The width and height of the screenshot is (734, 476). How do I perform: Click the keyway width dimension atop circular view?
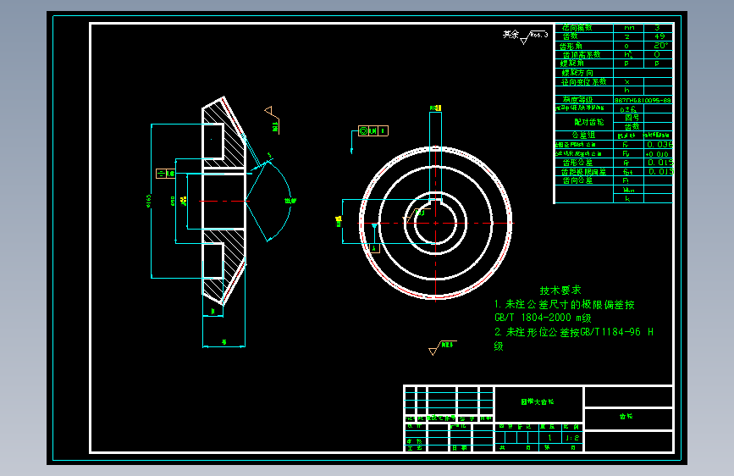coord(435,108)
